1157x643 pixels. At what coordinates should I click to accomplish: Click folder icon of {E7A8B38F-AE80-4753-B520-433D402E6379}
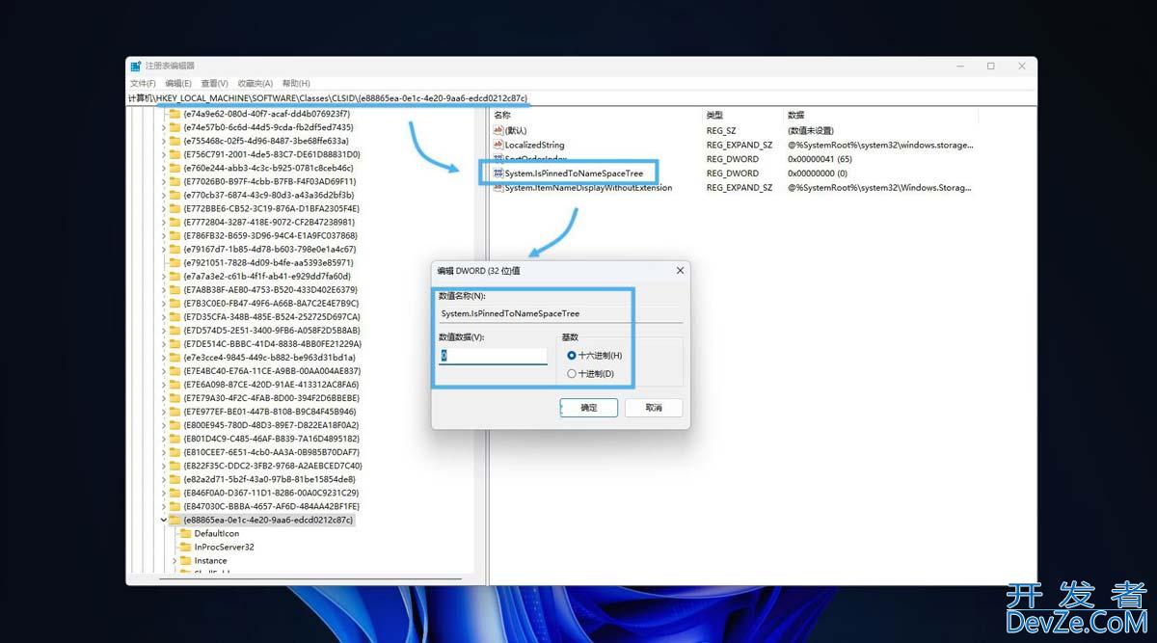click(175, 289)
